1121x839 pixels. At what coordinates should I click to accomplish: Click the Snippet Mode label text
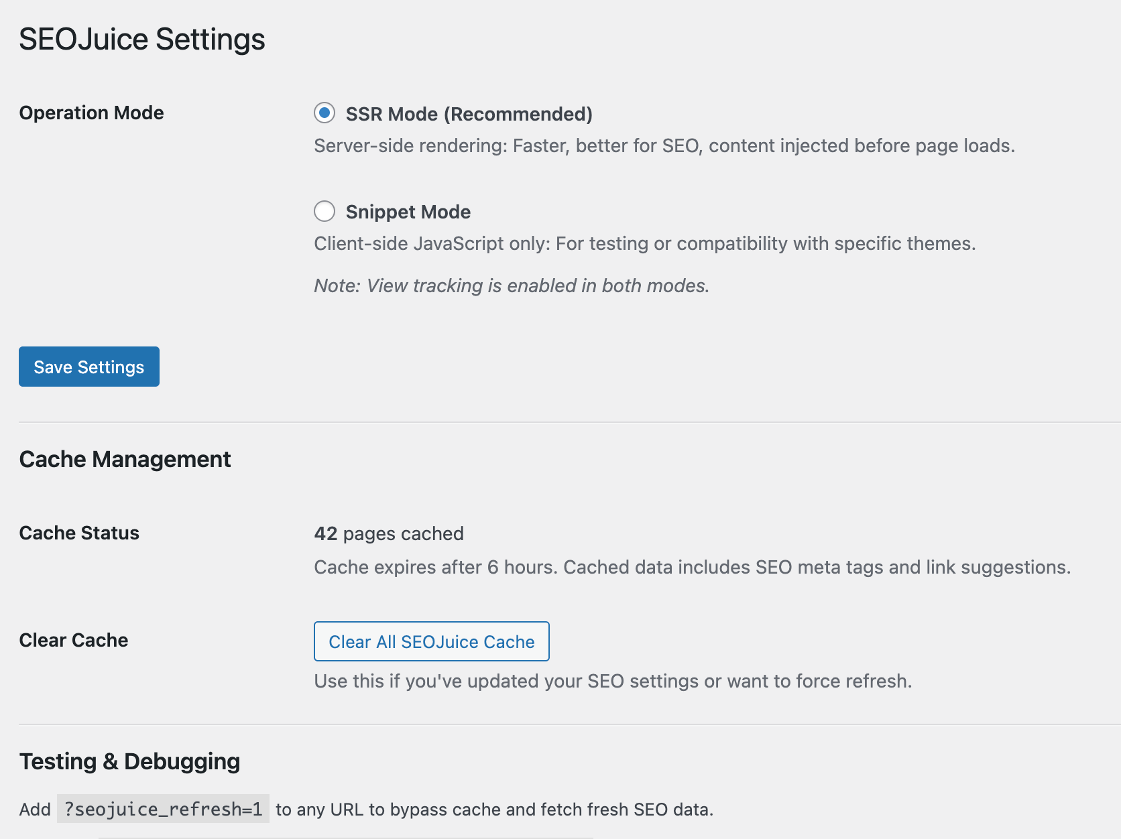tap(408, 212)
